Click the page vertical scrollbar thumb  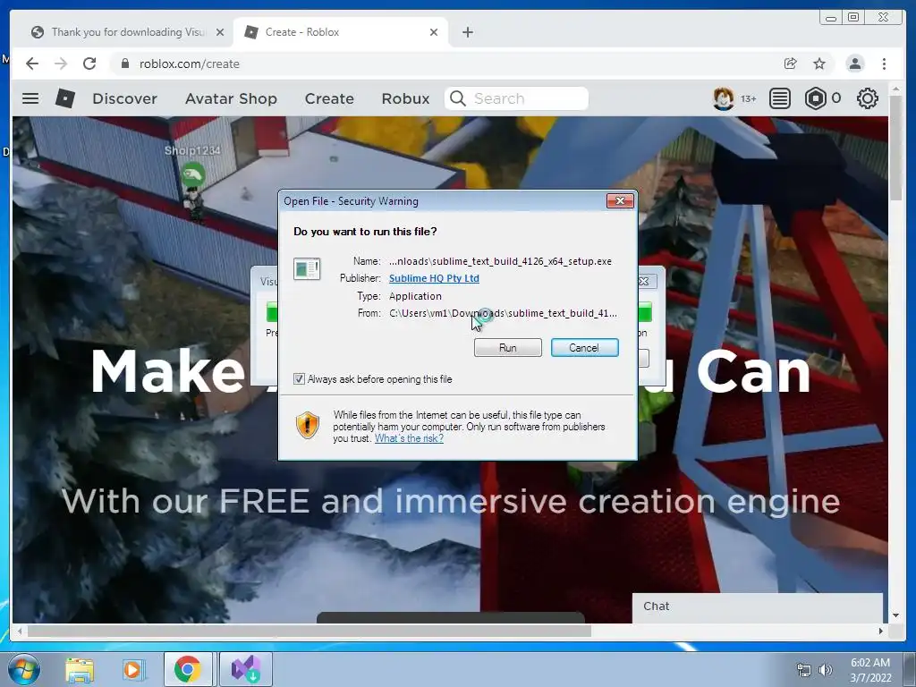pos(895,148)
